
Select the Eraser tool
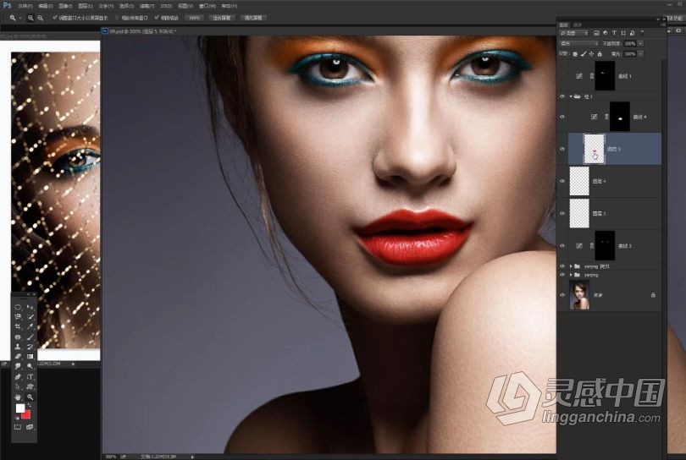tap(18, 357)
